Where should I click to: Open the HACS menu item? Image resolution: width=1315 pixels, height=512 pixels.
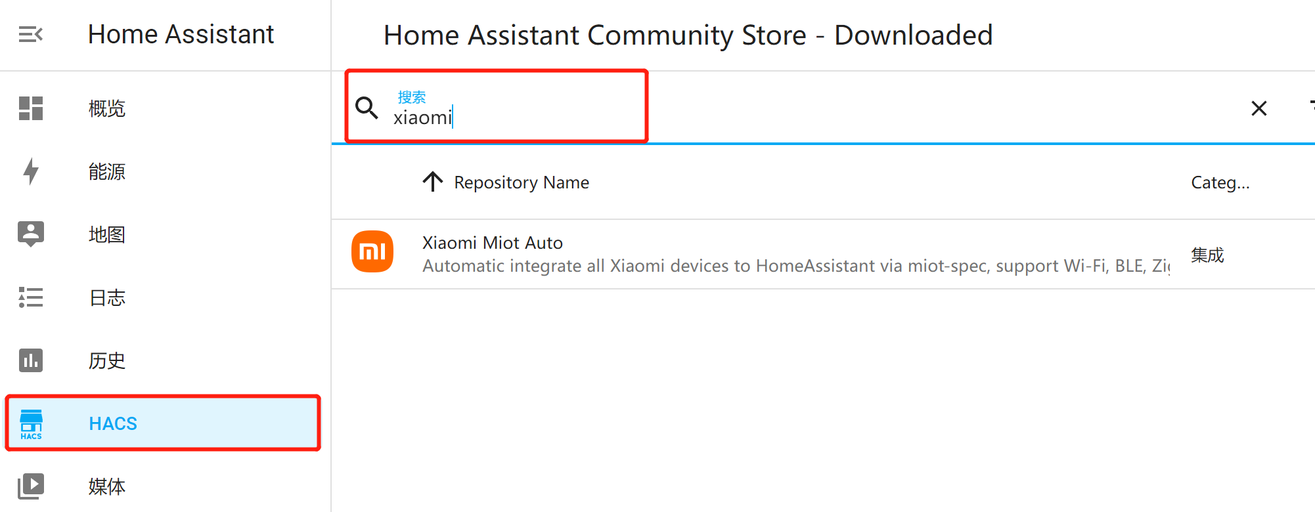(x=163, y=423)
